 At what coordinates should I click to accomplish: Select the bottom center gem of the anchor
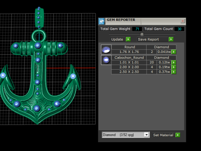tap(37, 108)
